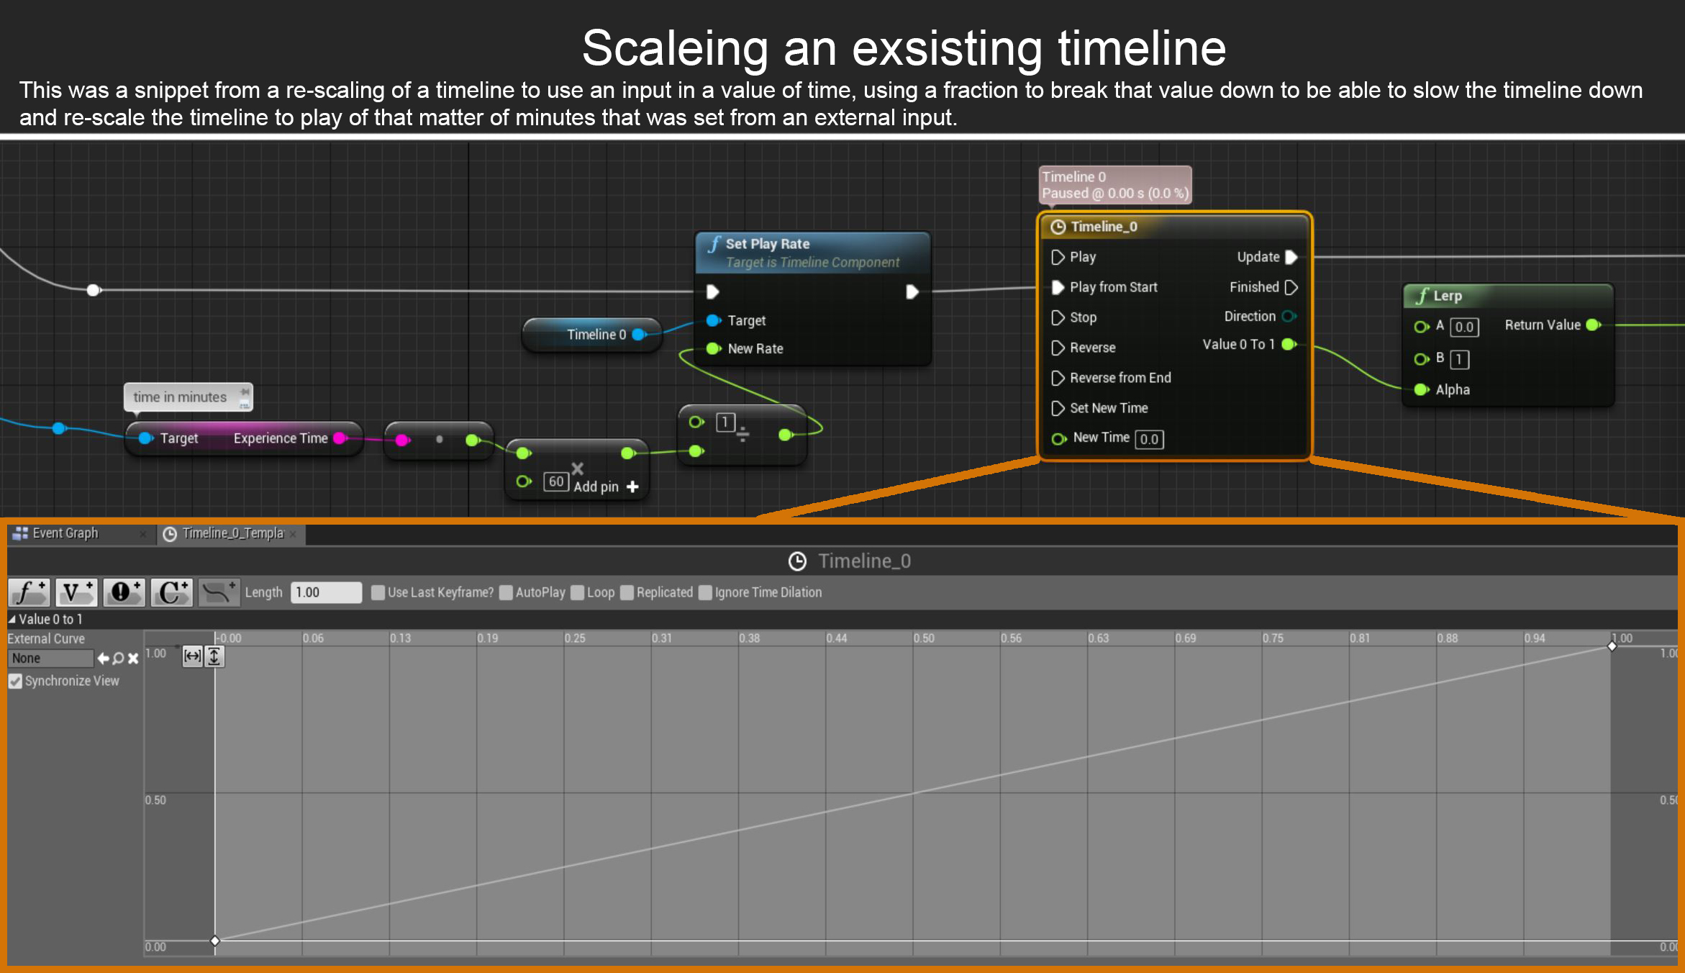
Task: Select the keyframe at time 1.00
Action: pyautogui.click(x=1612, y=646)
